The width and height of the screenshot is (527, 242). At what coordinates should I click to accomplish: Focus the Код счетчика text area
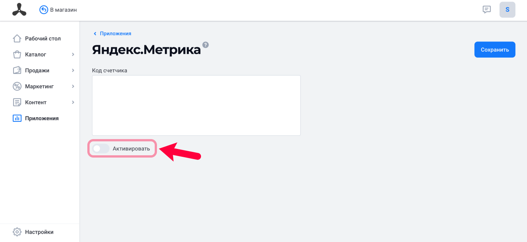[196, 105]
